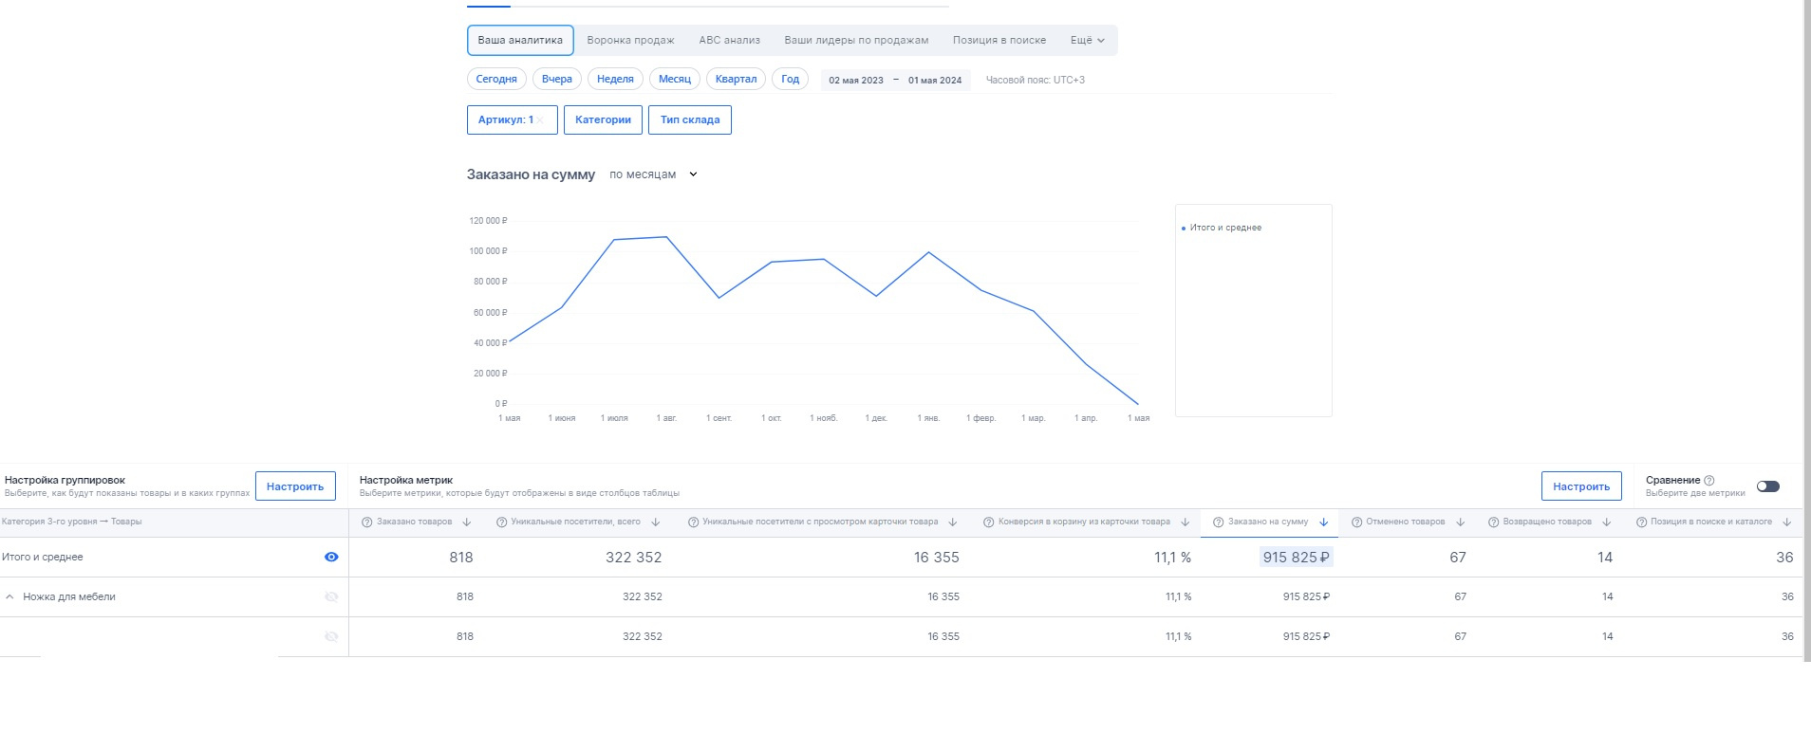
Task: Collapse the Ножка для мебели category row
Action: (x=10, y=597)
